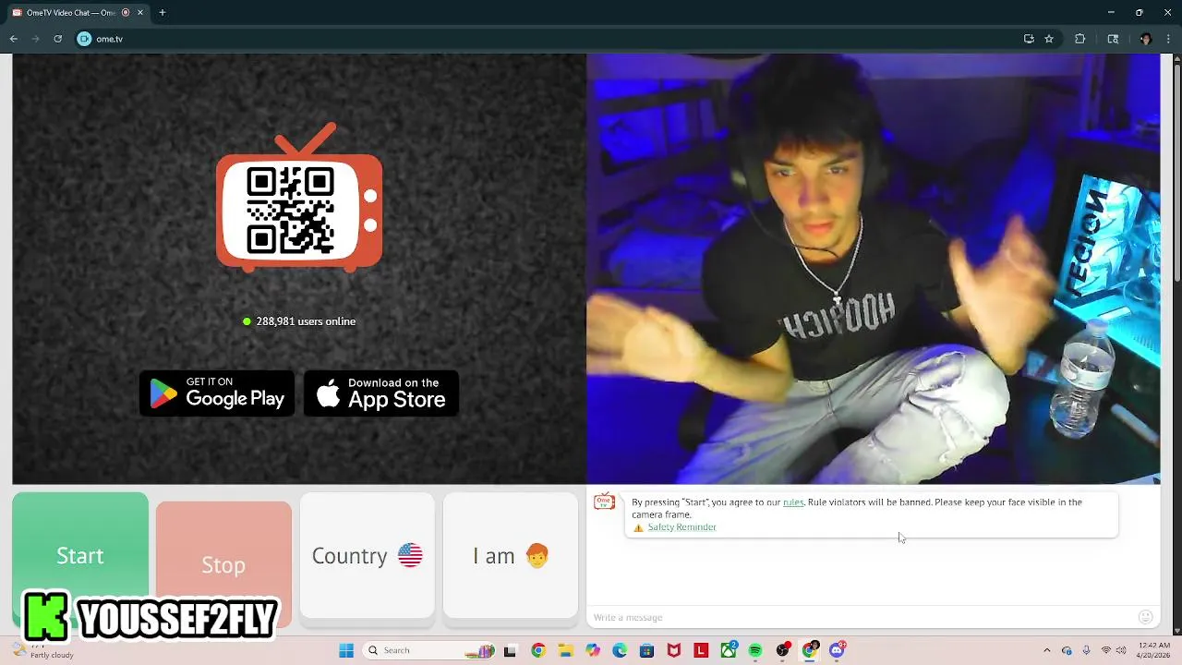Click the recording indicator on the OmeTV tab
The image size is (1182, 665).
(126, 13)
